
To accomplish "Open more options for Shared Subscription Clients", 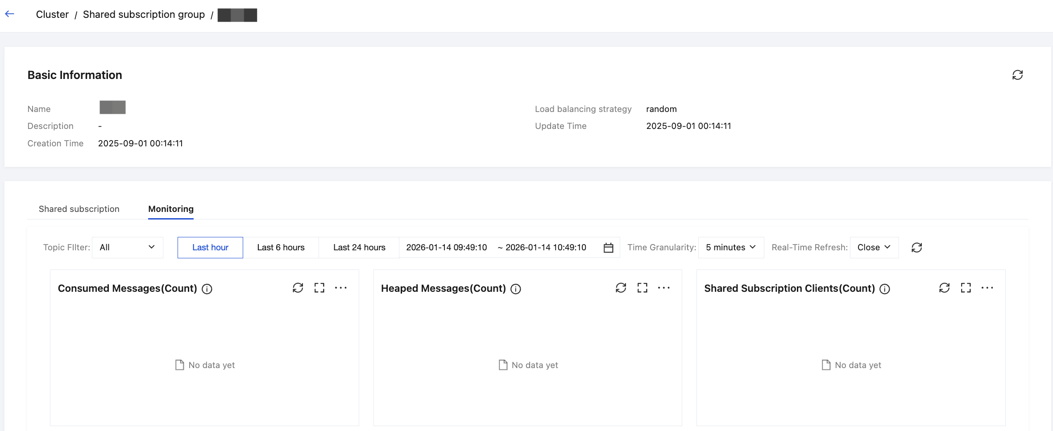I will click(x=987, y=288).
